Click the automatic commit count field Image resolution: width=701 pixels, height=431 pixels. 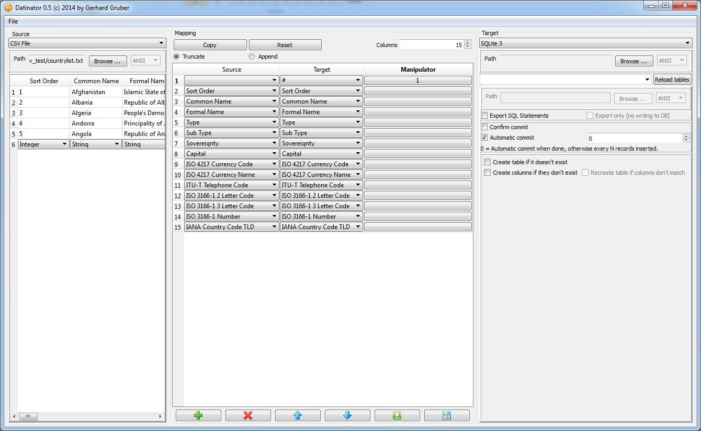click(x=635, y=138)
